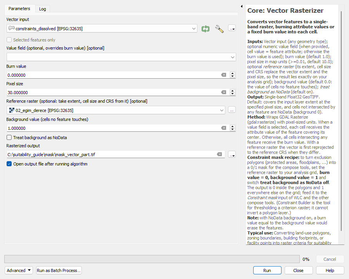This screenshot has height=279, width=349.
Task: Click the progress bar
Action: pyautogui.click(x=152, y=259)
